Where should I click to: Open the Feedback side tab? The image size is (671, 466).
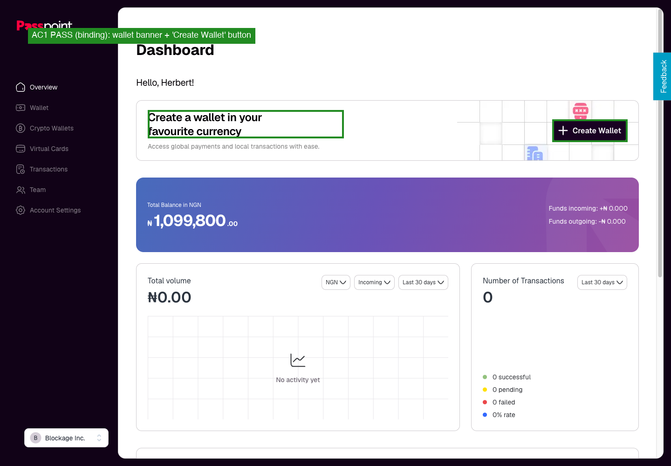(x=662, y=76)
